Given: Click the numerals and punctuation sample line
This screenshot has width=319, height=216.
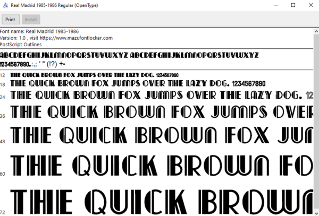Looking at the screenshot, I should (32, 64).
